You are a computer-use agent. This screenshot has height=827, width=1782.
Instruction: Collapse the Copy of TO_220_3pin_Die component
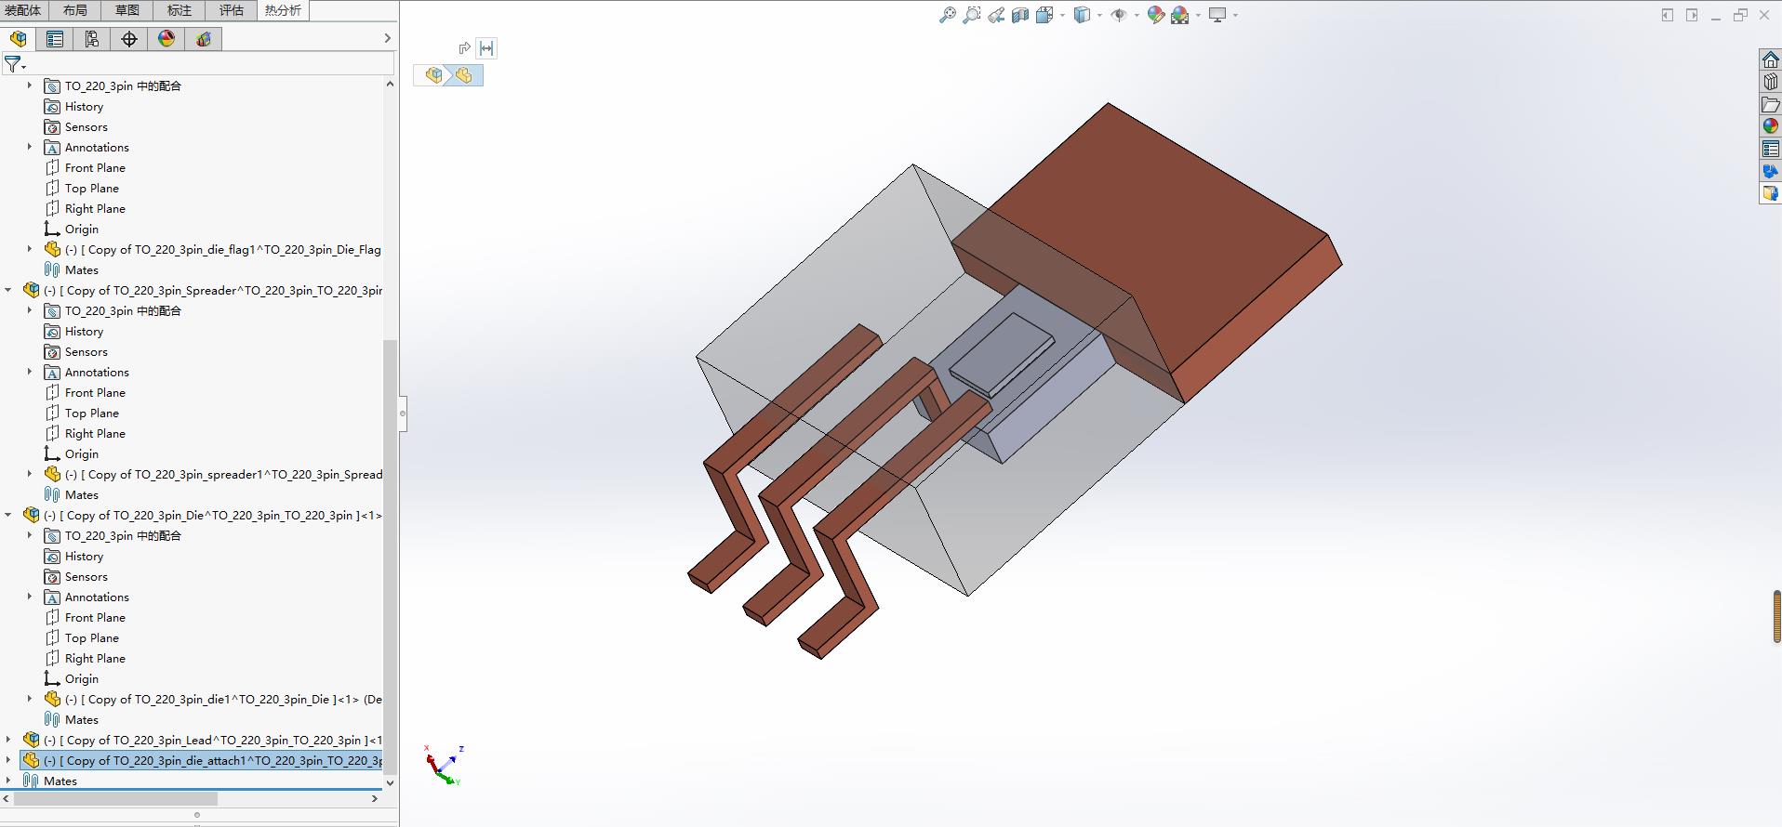click(8, 515)
